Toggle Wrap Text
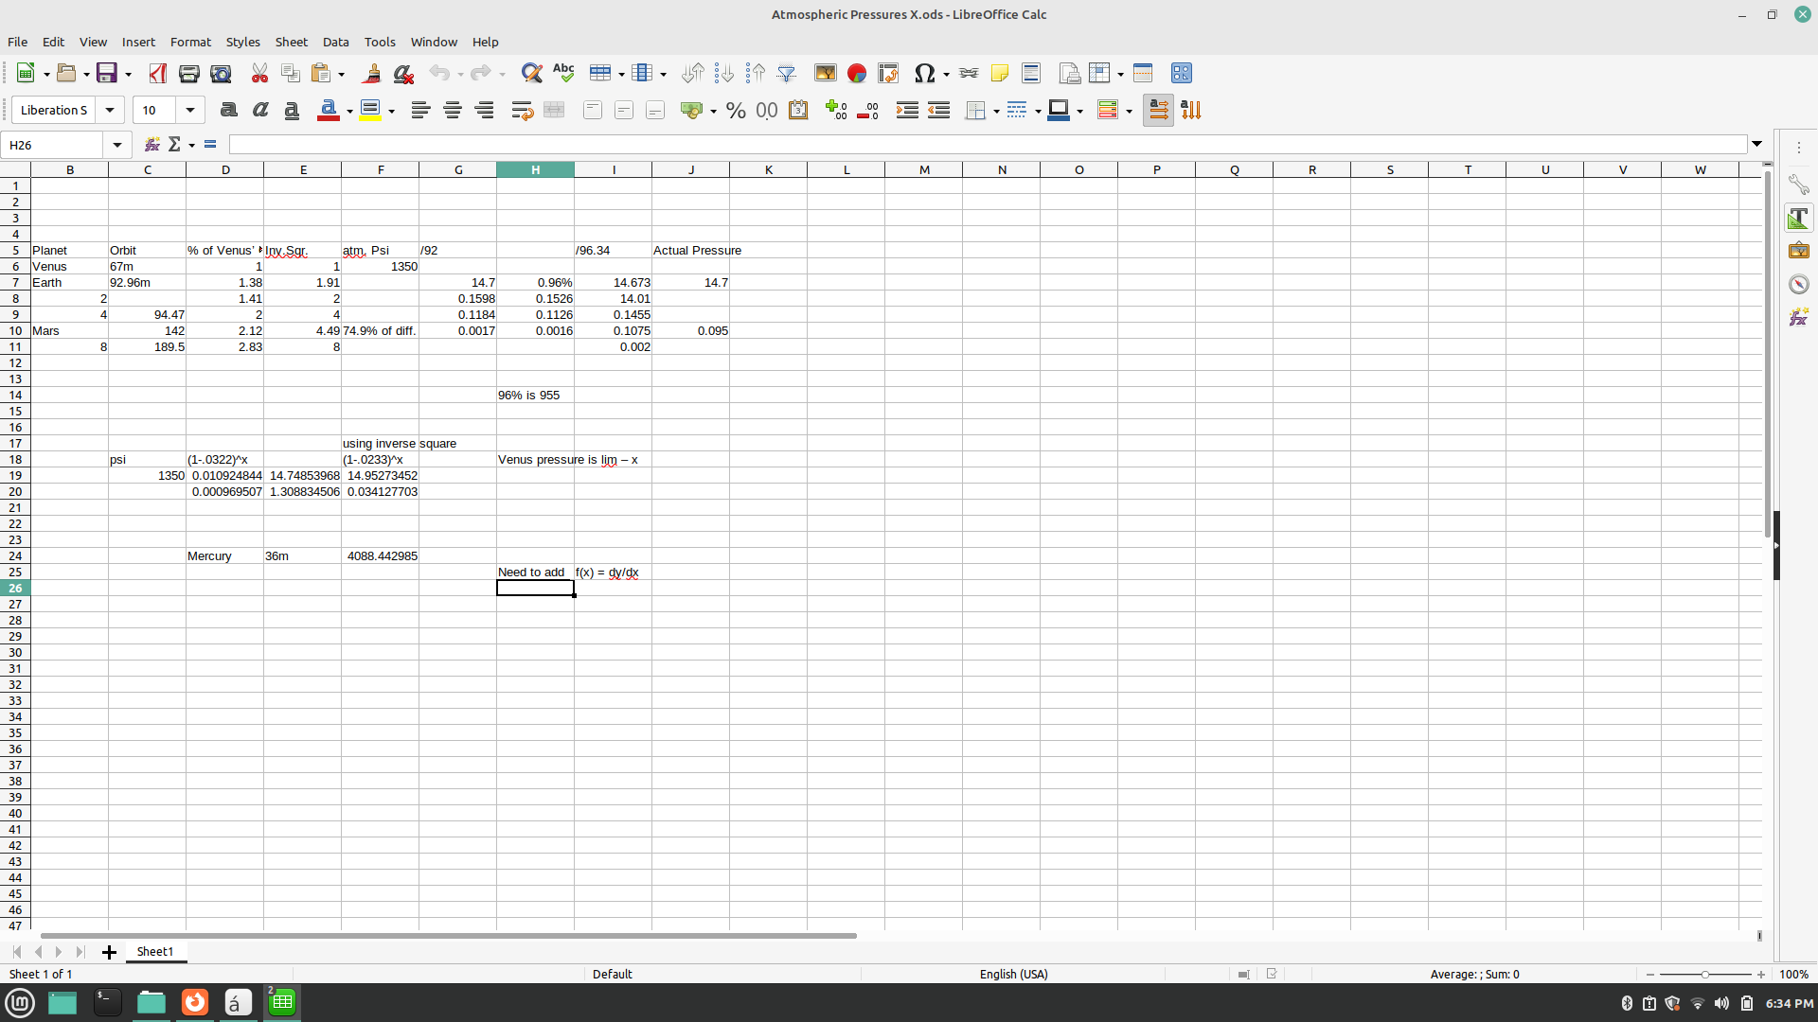 coord(523,111)
